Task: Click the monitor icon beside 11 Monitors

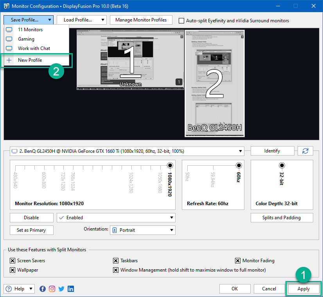Action: [x=9, y=30]
